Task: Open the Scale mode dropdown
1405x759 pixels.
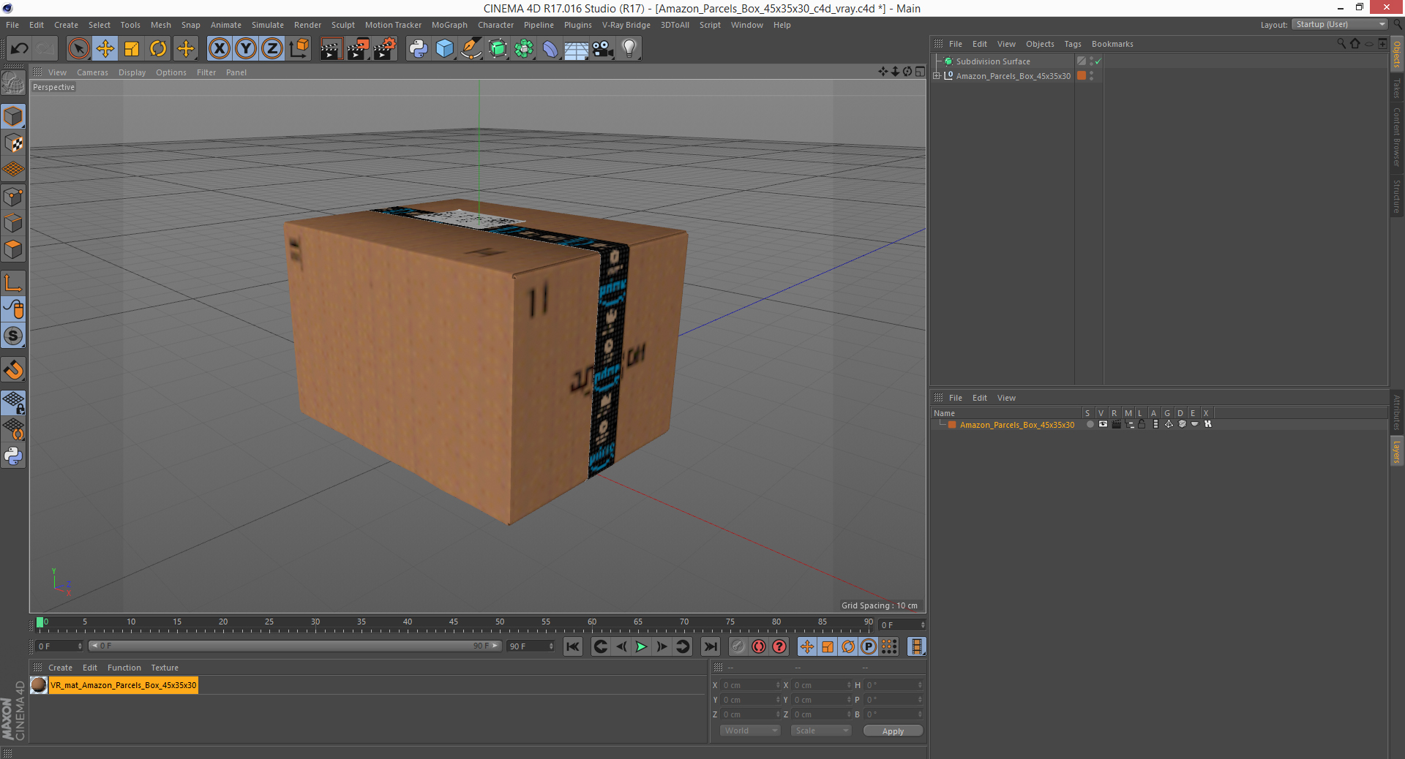Action: coord(821,731)
